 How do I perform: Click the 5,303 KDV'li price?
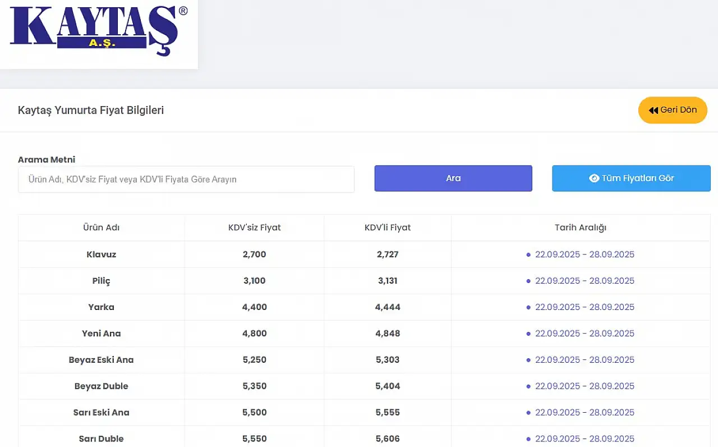pyautogui.click(x=388, y=360)
